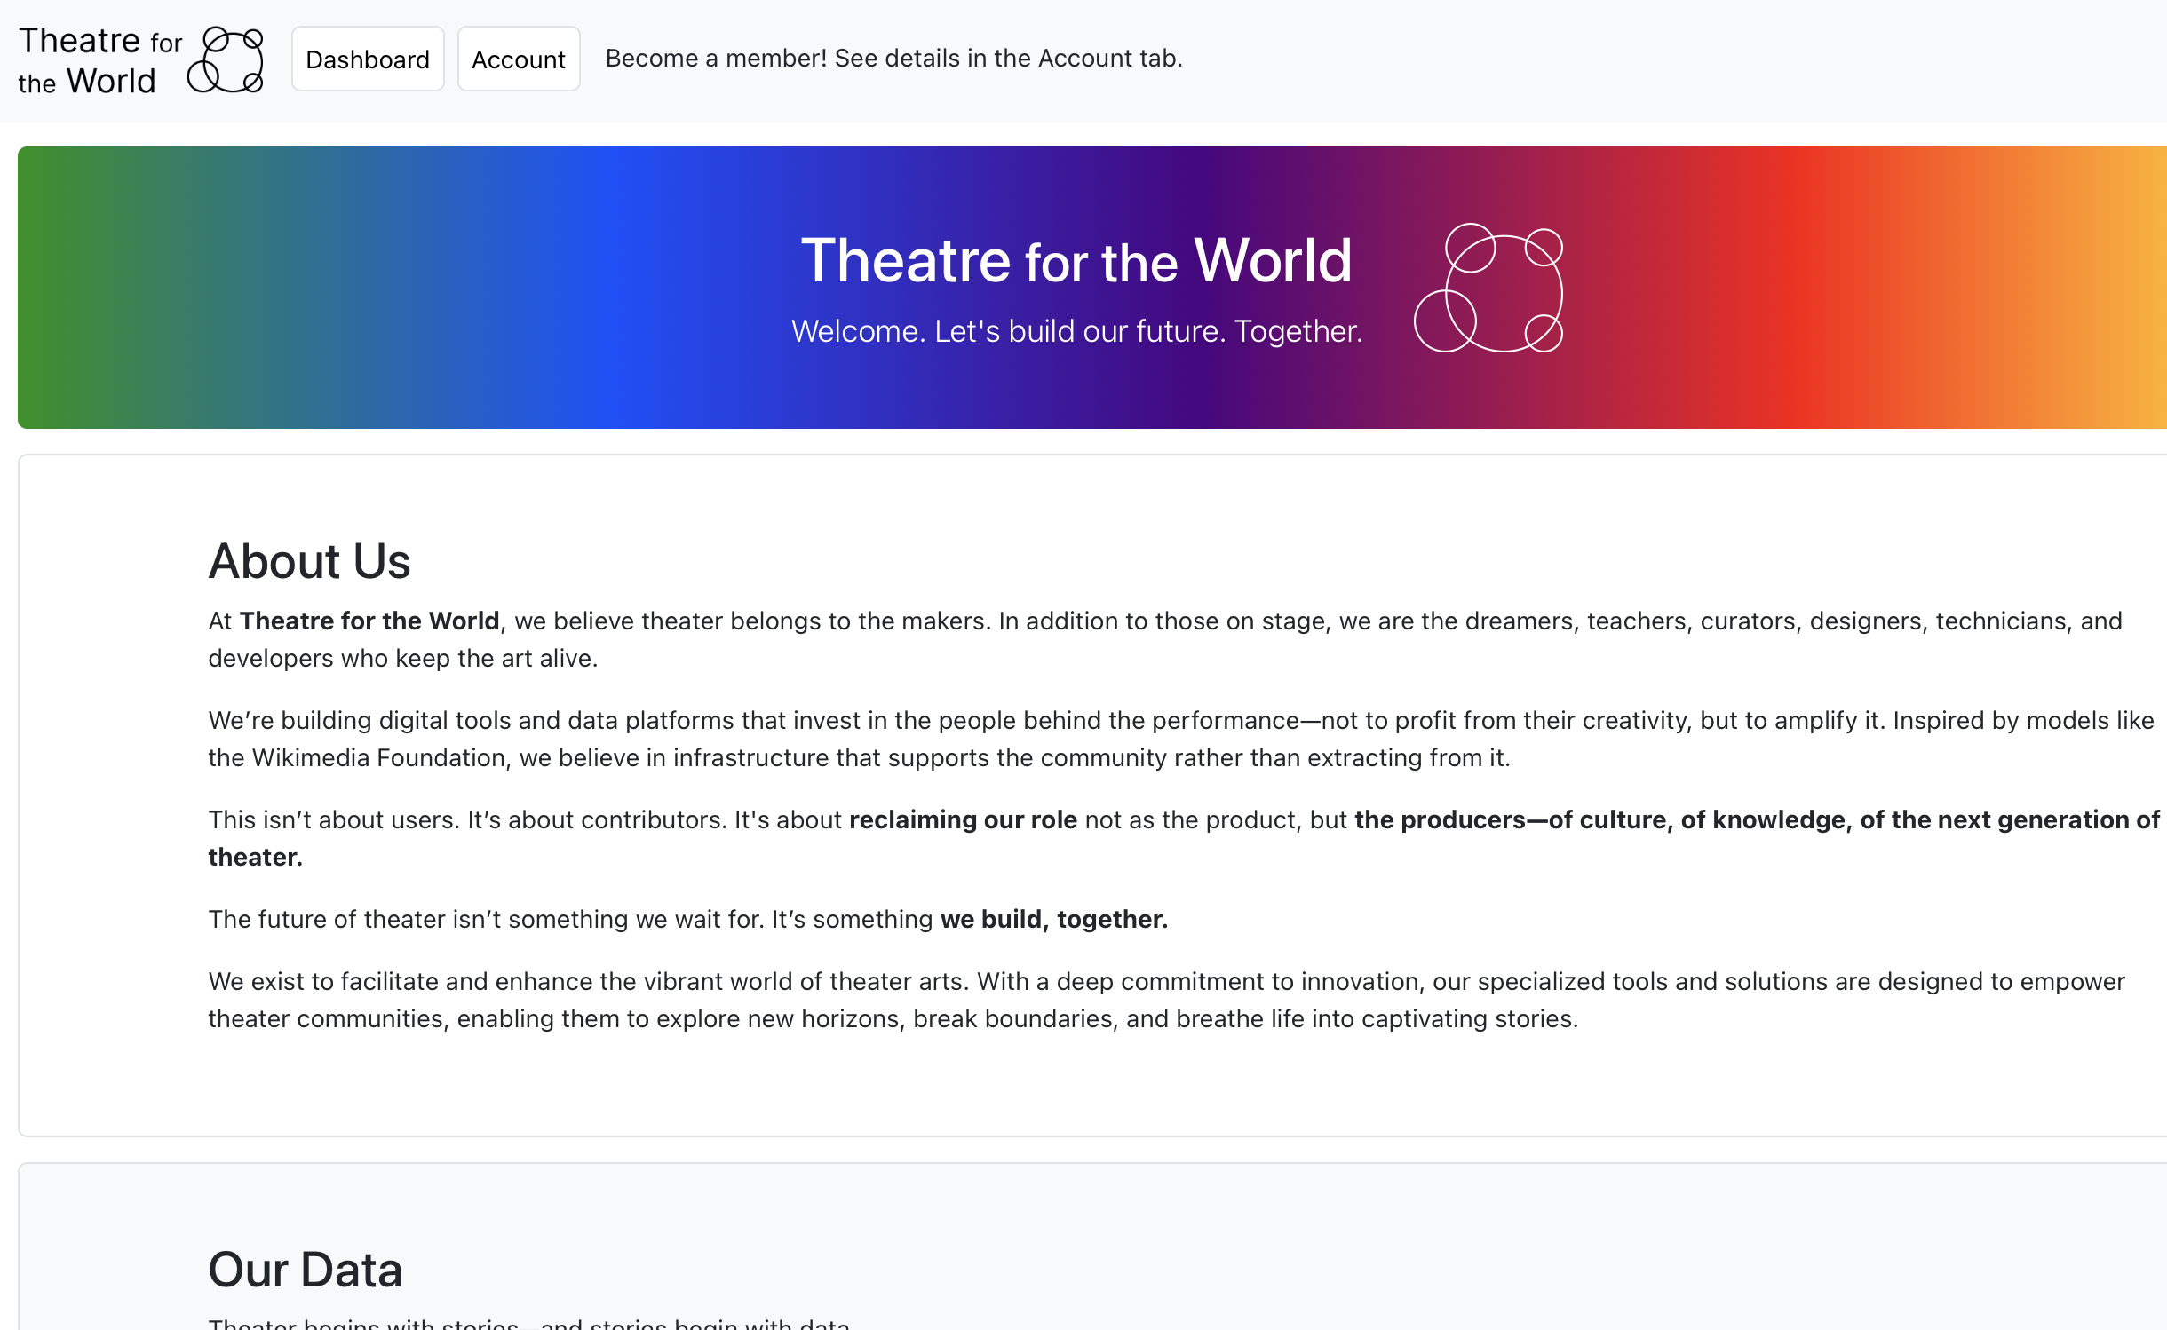Viewport: 2167px width, 1330px height.
Task: Click the 'Wikimedia Foundation' mention in the paragraph
Action: (x=380, y=757)
